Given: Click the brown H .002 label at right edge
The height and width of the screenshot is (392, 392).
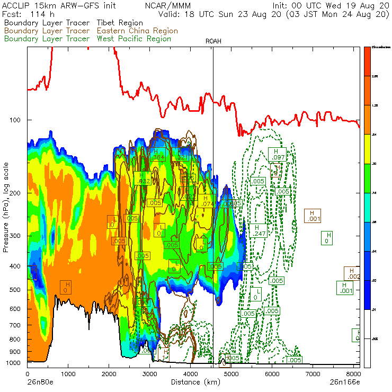Looking at the screenshot, I should point(352,273).
